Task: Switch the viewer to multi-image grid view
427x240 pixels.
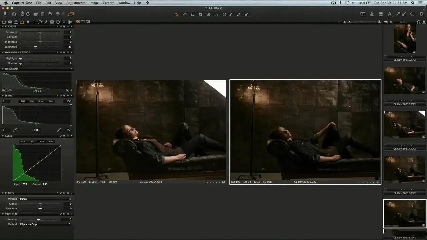Action: coord(78,22)
